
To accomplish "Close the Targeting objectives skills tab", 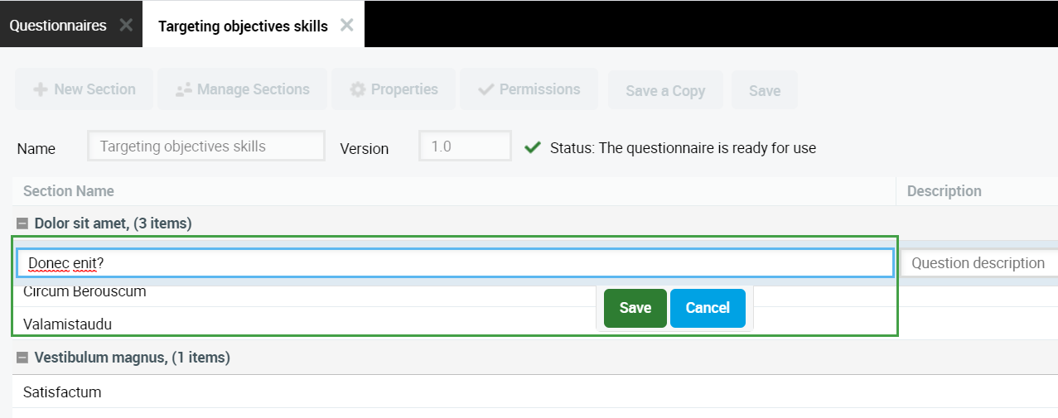I will click(x=347, y=25).
